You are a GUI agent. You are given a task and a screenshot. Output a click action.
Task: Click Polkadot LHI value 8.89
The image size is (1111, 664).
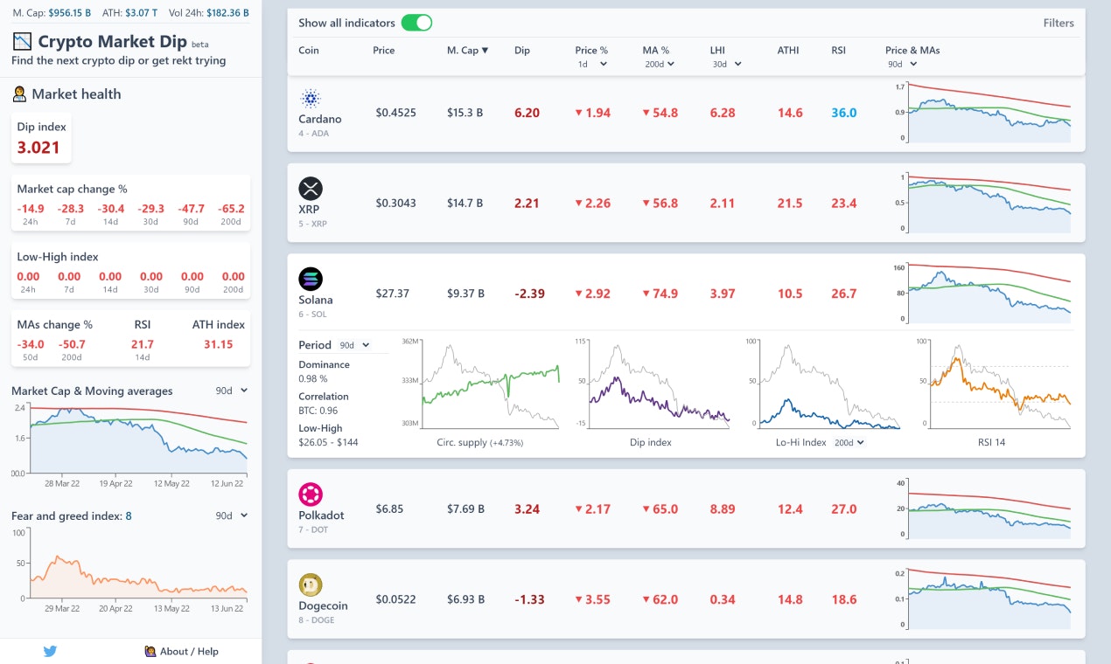tap(723, 508)
